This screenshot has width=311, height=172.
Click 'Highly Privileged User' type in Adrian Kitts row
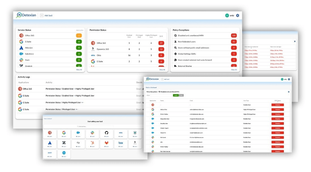click(x=249, y=110)
